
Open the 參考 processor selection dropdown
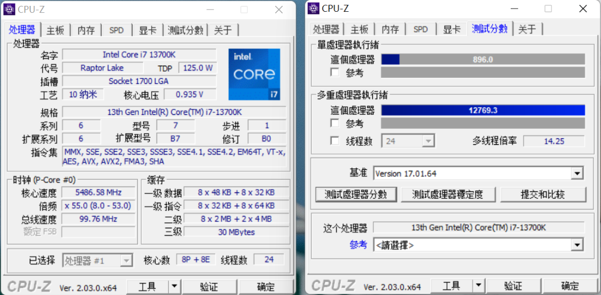click(x=576, y=245)
